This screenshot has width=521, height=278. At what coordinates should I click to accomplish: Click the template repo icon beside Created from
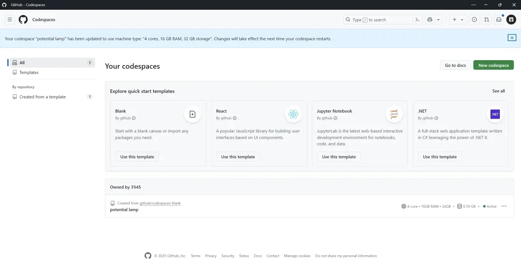pyautogui.click(x=113, y=203)
